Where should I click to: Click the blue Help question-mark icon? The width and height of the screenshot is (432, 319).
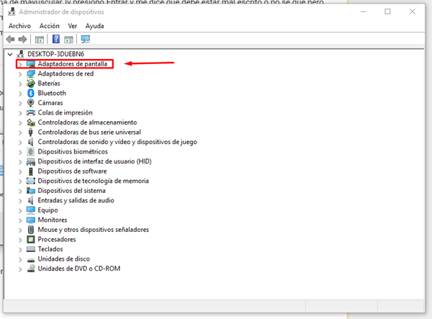pyautogui.click(x=56, y=39)
